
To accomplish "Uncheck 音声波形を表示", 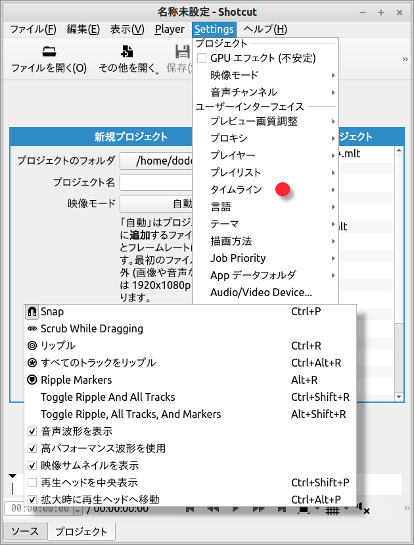I will click(32, 431).
